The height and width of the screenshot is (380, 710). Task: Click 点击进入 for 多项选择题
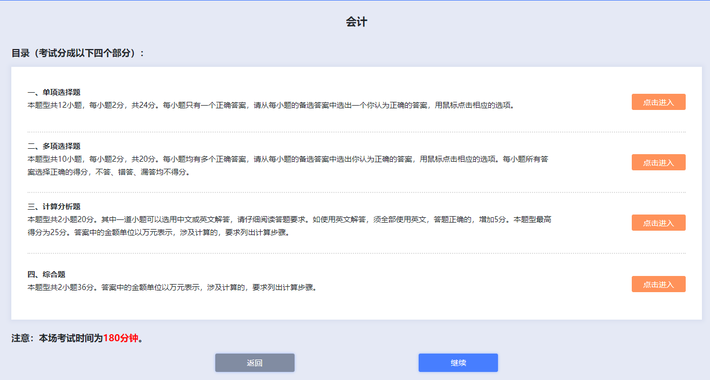tap(658, 162)
